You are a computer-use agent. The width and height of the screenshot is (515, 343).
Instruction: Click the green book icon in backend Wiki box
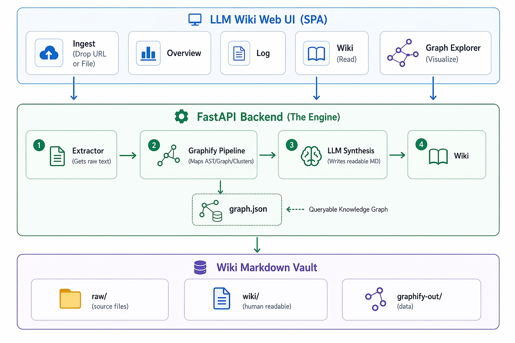coord(438,156)
